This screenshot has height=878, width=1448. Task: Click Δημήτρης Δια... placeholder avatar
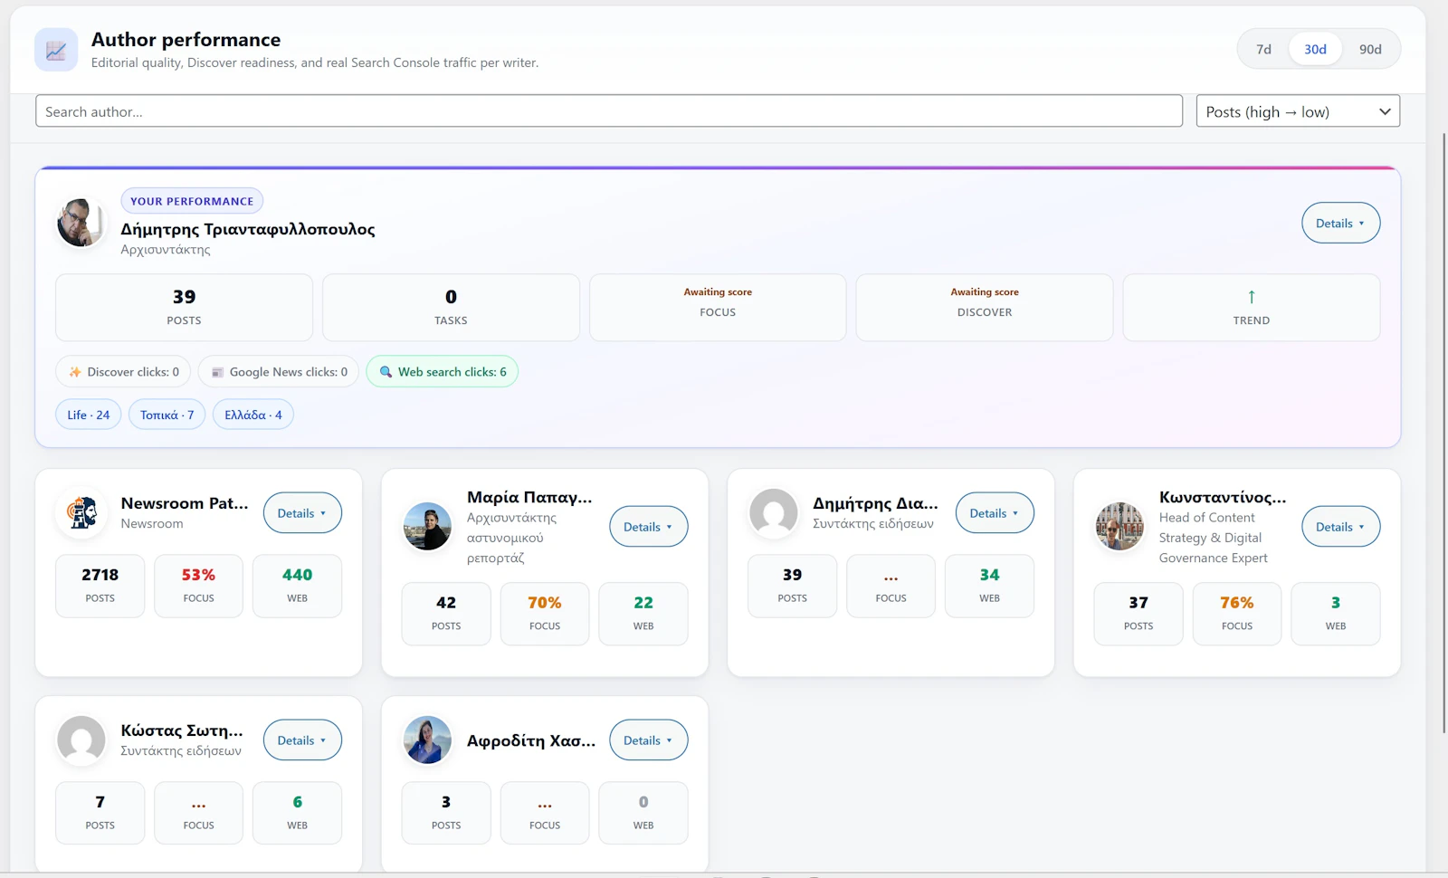point(774,512)
